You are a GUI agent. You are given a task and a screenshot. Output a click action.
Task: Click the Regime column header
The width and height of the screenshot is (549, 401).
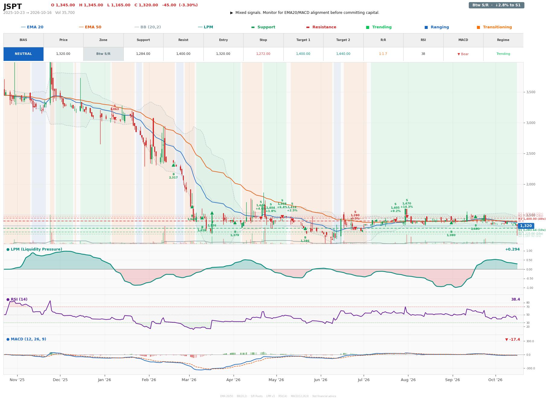(503, 40)
